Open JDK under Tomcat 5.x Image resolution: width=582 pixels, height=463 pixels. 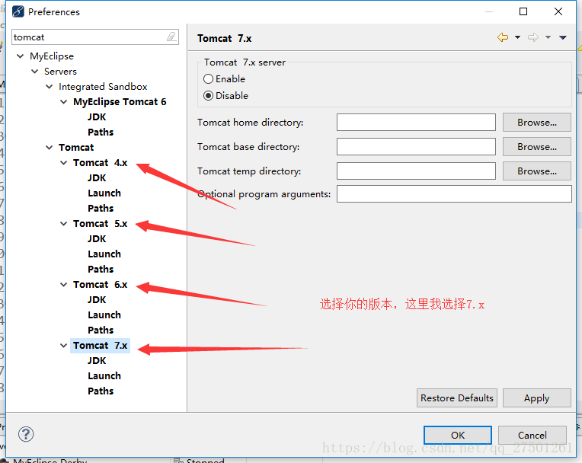pos(97,238)
